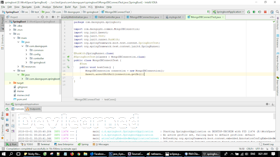Open Java Enterprise tool window
Viewport: 280px width, 157px height.
(64, 144)
